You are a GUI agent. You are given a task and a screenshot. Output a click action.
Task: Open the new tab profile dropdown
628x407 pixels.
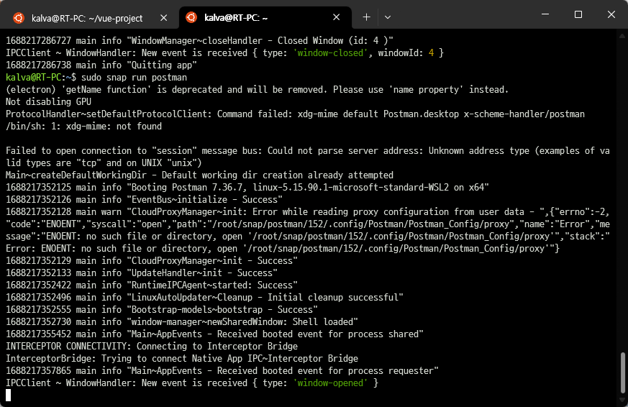[x=387, y=17]
